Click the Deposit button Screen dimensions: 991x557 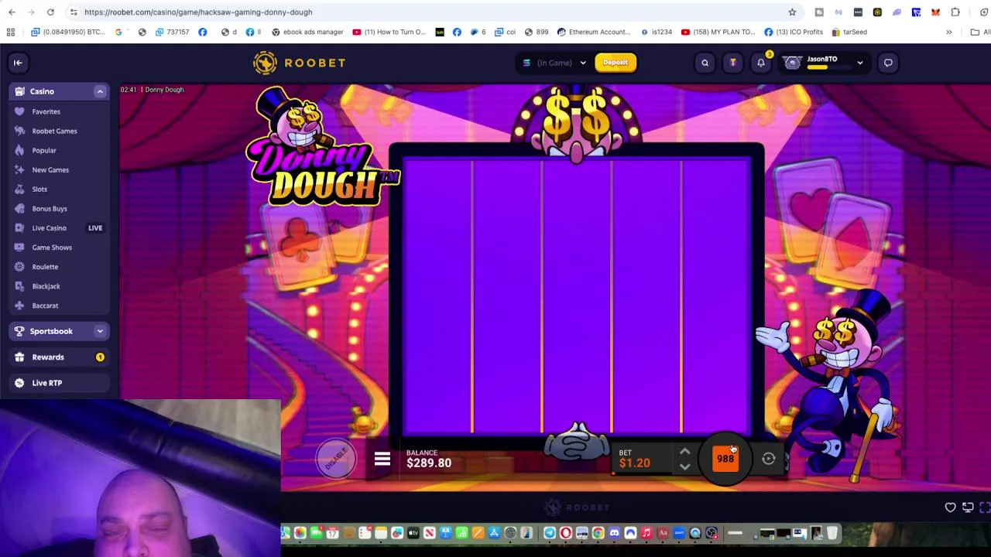[616, 63]
